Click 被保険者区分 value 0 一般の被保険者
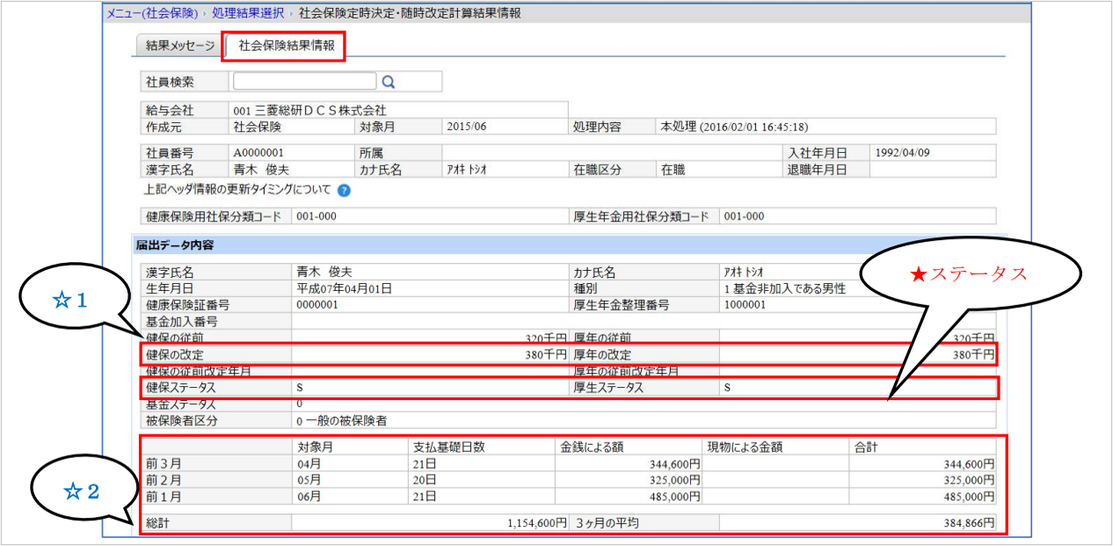 [x=342, y=421]
